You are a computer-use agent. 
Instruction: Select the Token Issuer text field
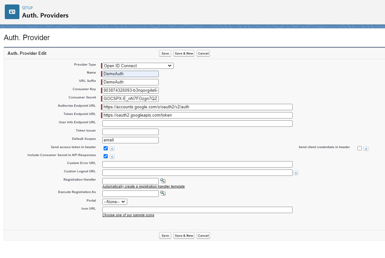pos(130,132)
